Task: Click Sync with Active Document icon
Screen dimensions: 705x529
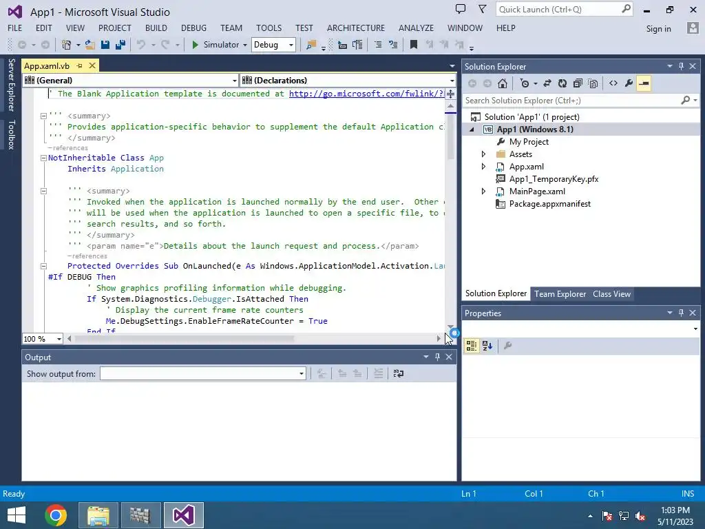Action: [x=547, y=83]
